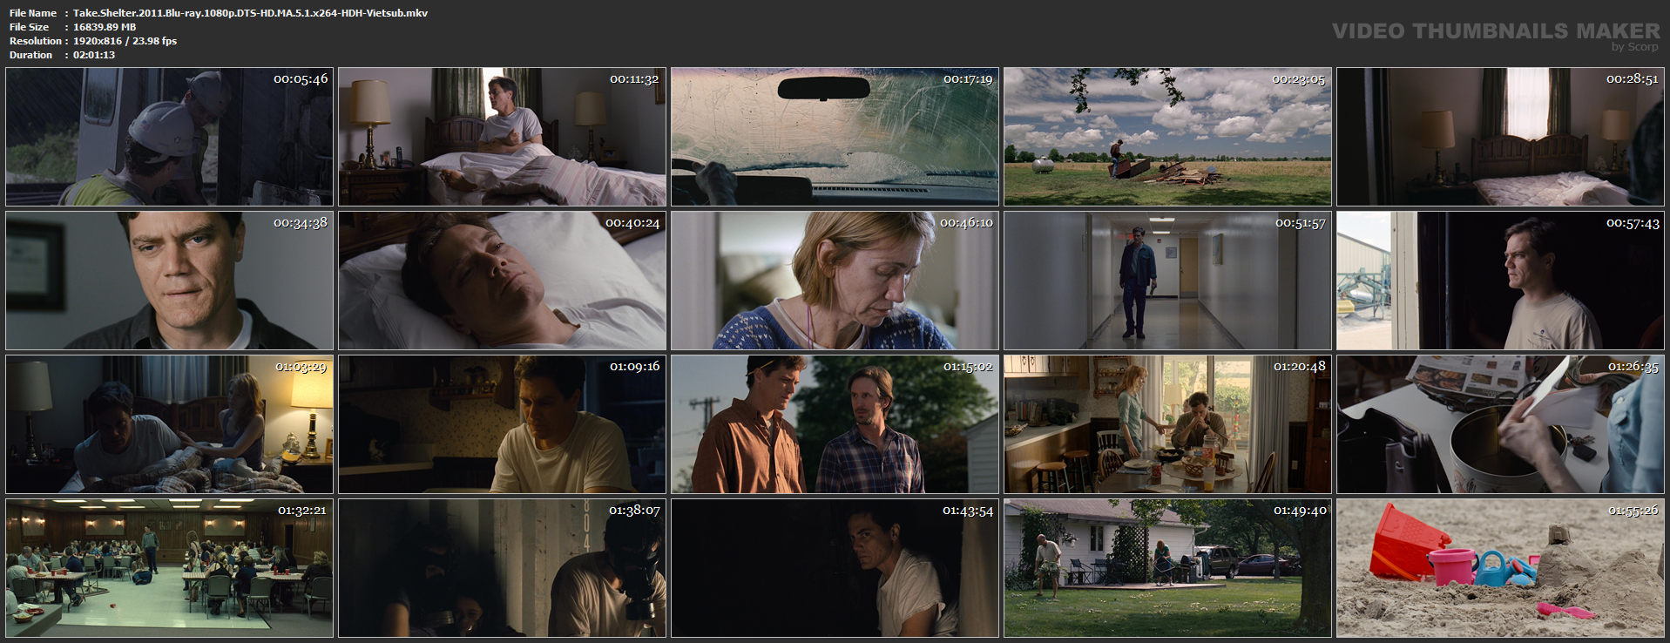The width and height of the screenshot is (1670, 643).
Task: Open the thumbnail timestamped 00:05:46
Action: click(170, 137)
